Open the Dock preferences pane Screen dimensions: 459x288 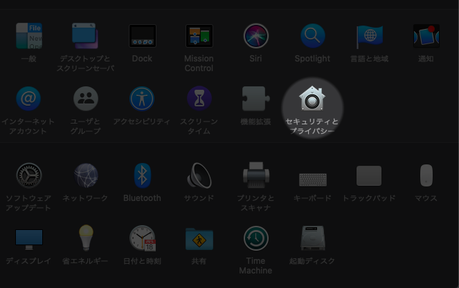point(142,36)
